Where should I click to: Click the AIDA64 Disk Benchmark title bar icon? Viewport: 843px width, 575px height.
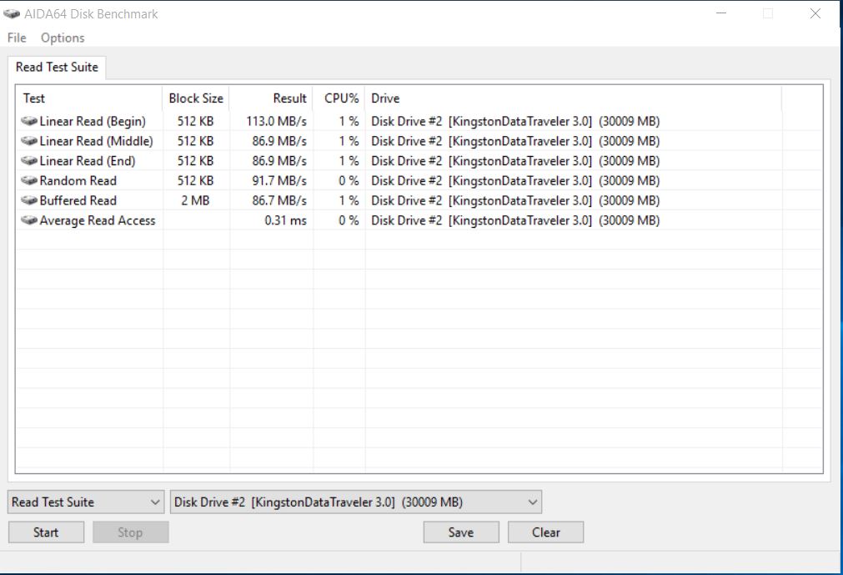pos(12,13)
